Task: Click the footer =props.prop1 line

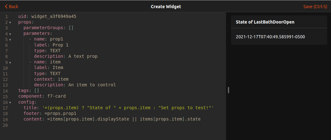Action: [x=50, y=113]
